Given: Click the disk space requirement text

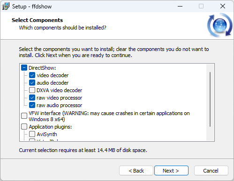Looking at the screenshot, I should tap(83, 150).
